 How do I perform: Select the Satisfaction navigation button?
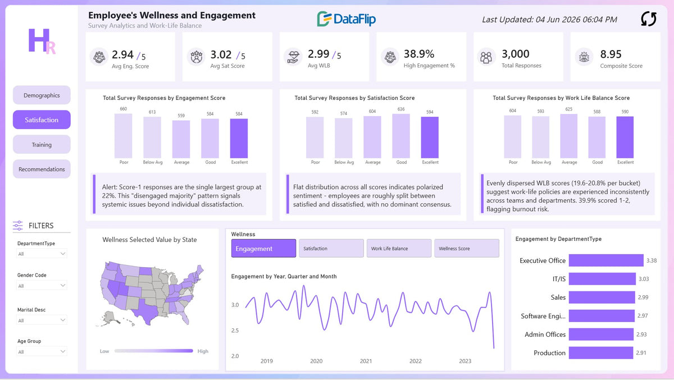click(42, 120)
